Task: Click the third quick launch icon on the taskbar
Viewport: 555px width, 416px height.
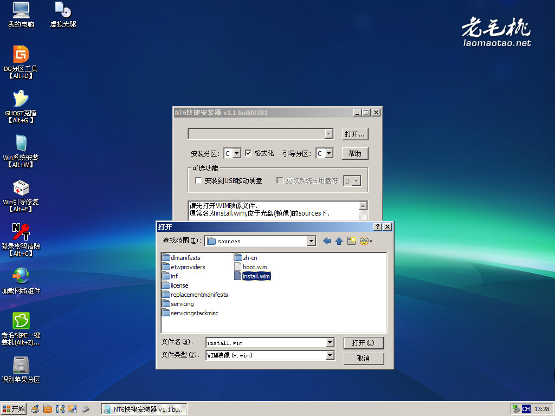Action: [60, 409]
